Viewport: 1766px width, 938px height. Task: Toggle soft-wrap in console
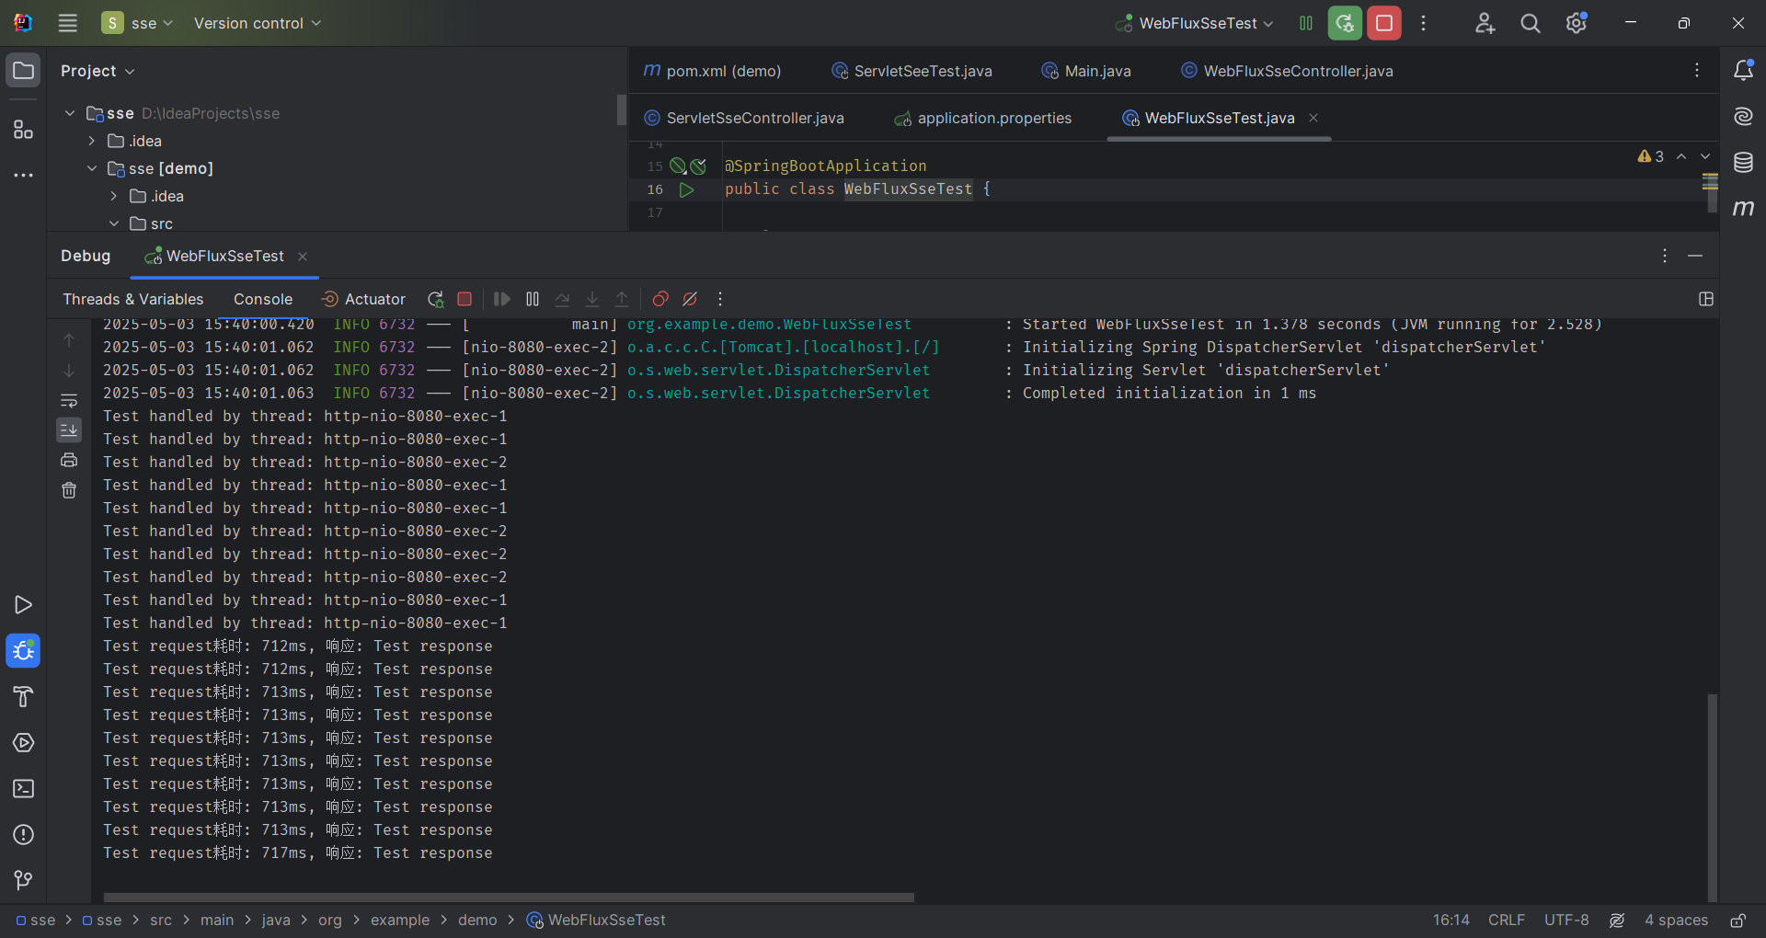[x=69, y=400]
